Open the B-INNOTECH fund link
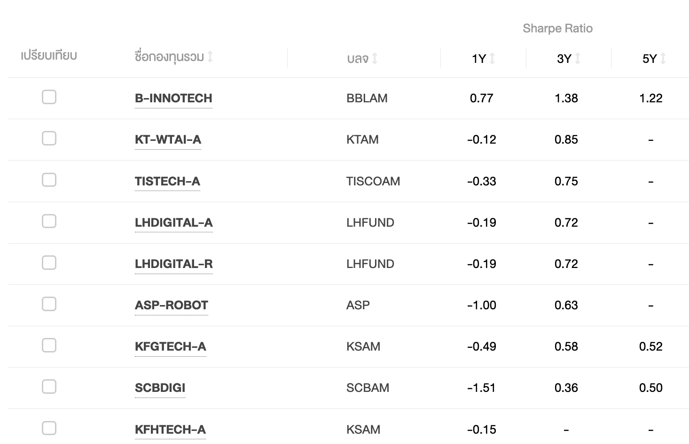This screenshot has width=689, height=444. [173, 98]
